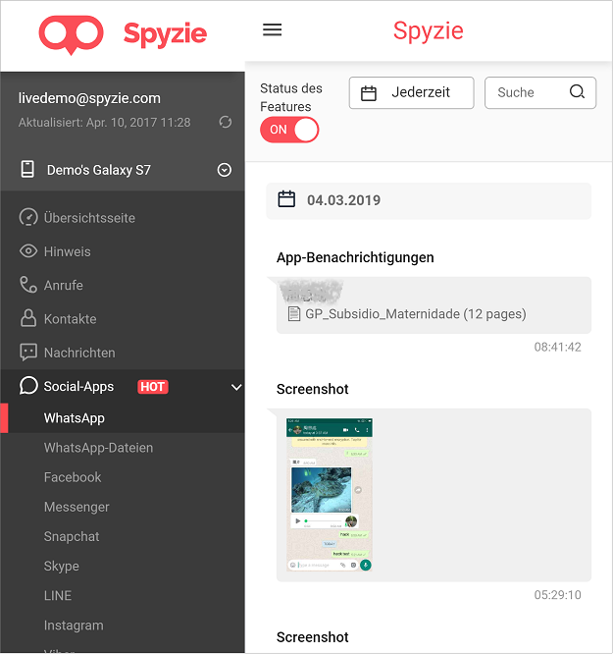Refresh the data sync icon
The width and height of the screenshot is (613, 654).
pos(226,122)
